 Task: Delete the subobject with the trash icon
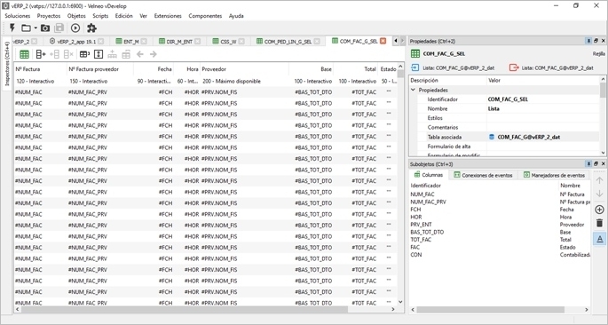(x=599, y=223)
